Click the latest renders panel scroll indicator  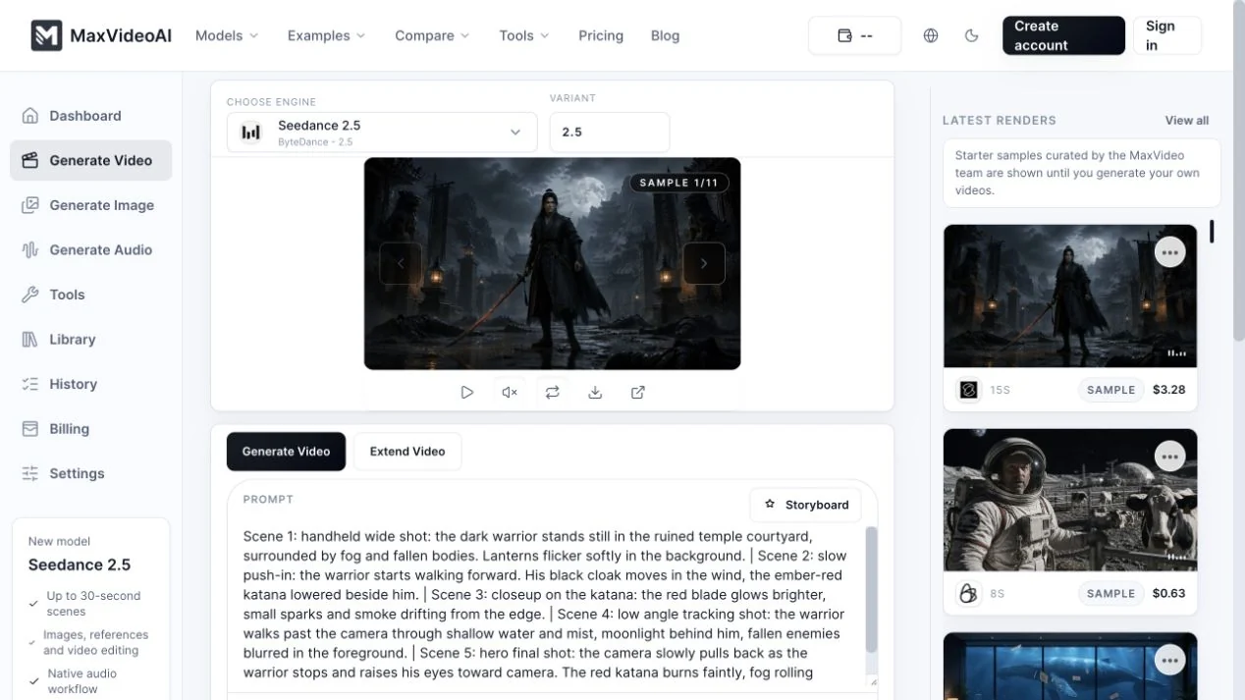click(x=1212, y=232)
